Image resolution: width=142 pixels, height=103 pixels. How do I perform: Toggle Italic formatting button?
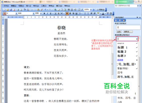pyautogui.click(x=47, y=14)
